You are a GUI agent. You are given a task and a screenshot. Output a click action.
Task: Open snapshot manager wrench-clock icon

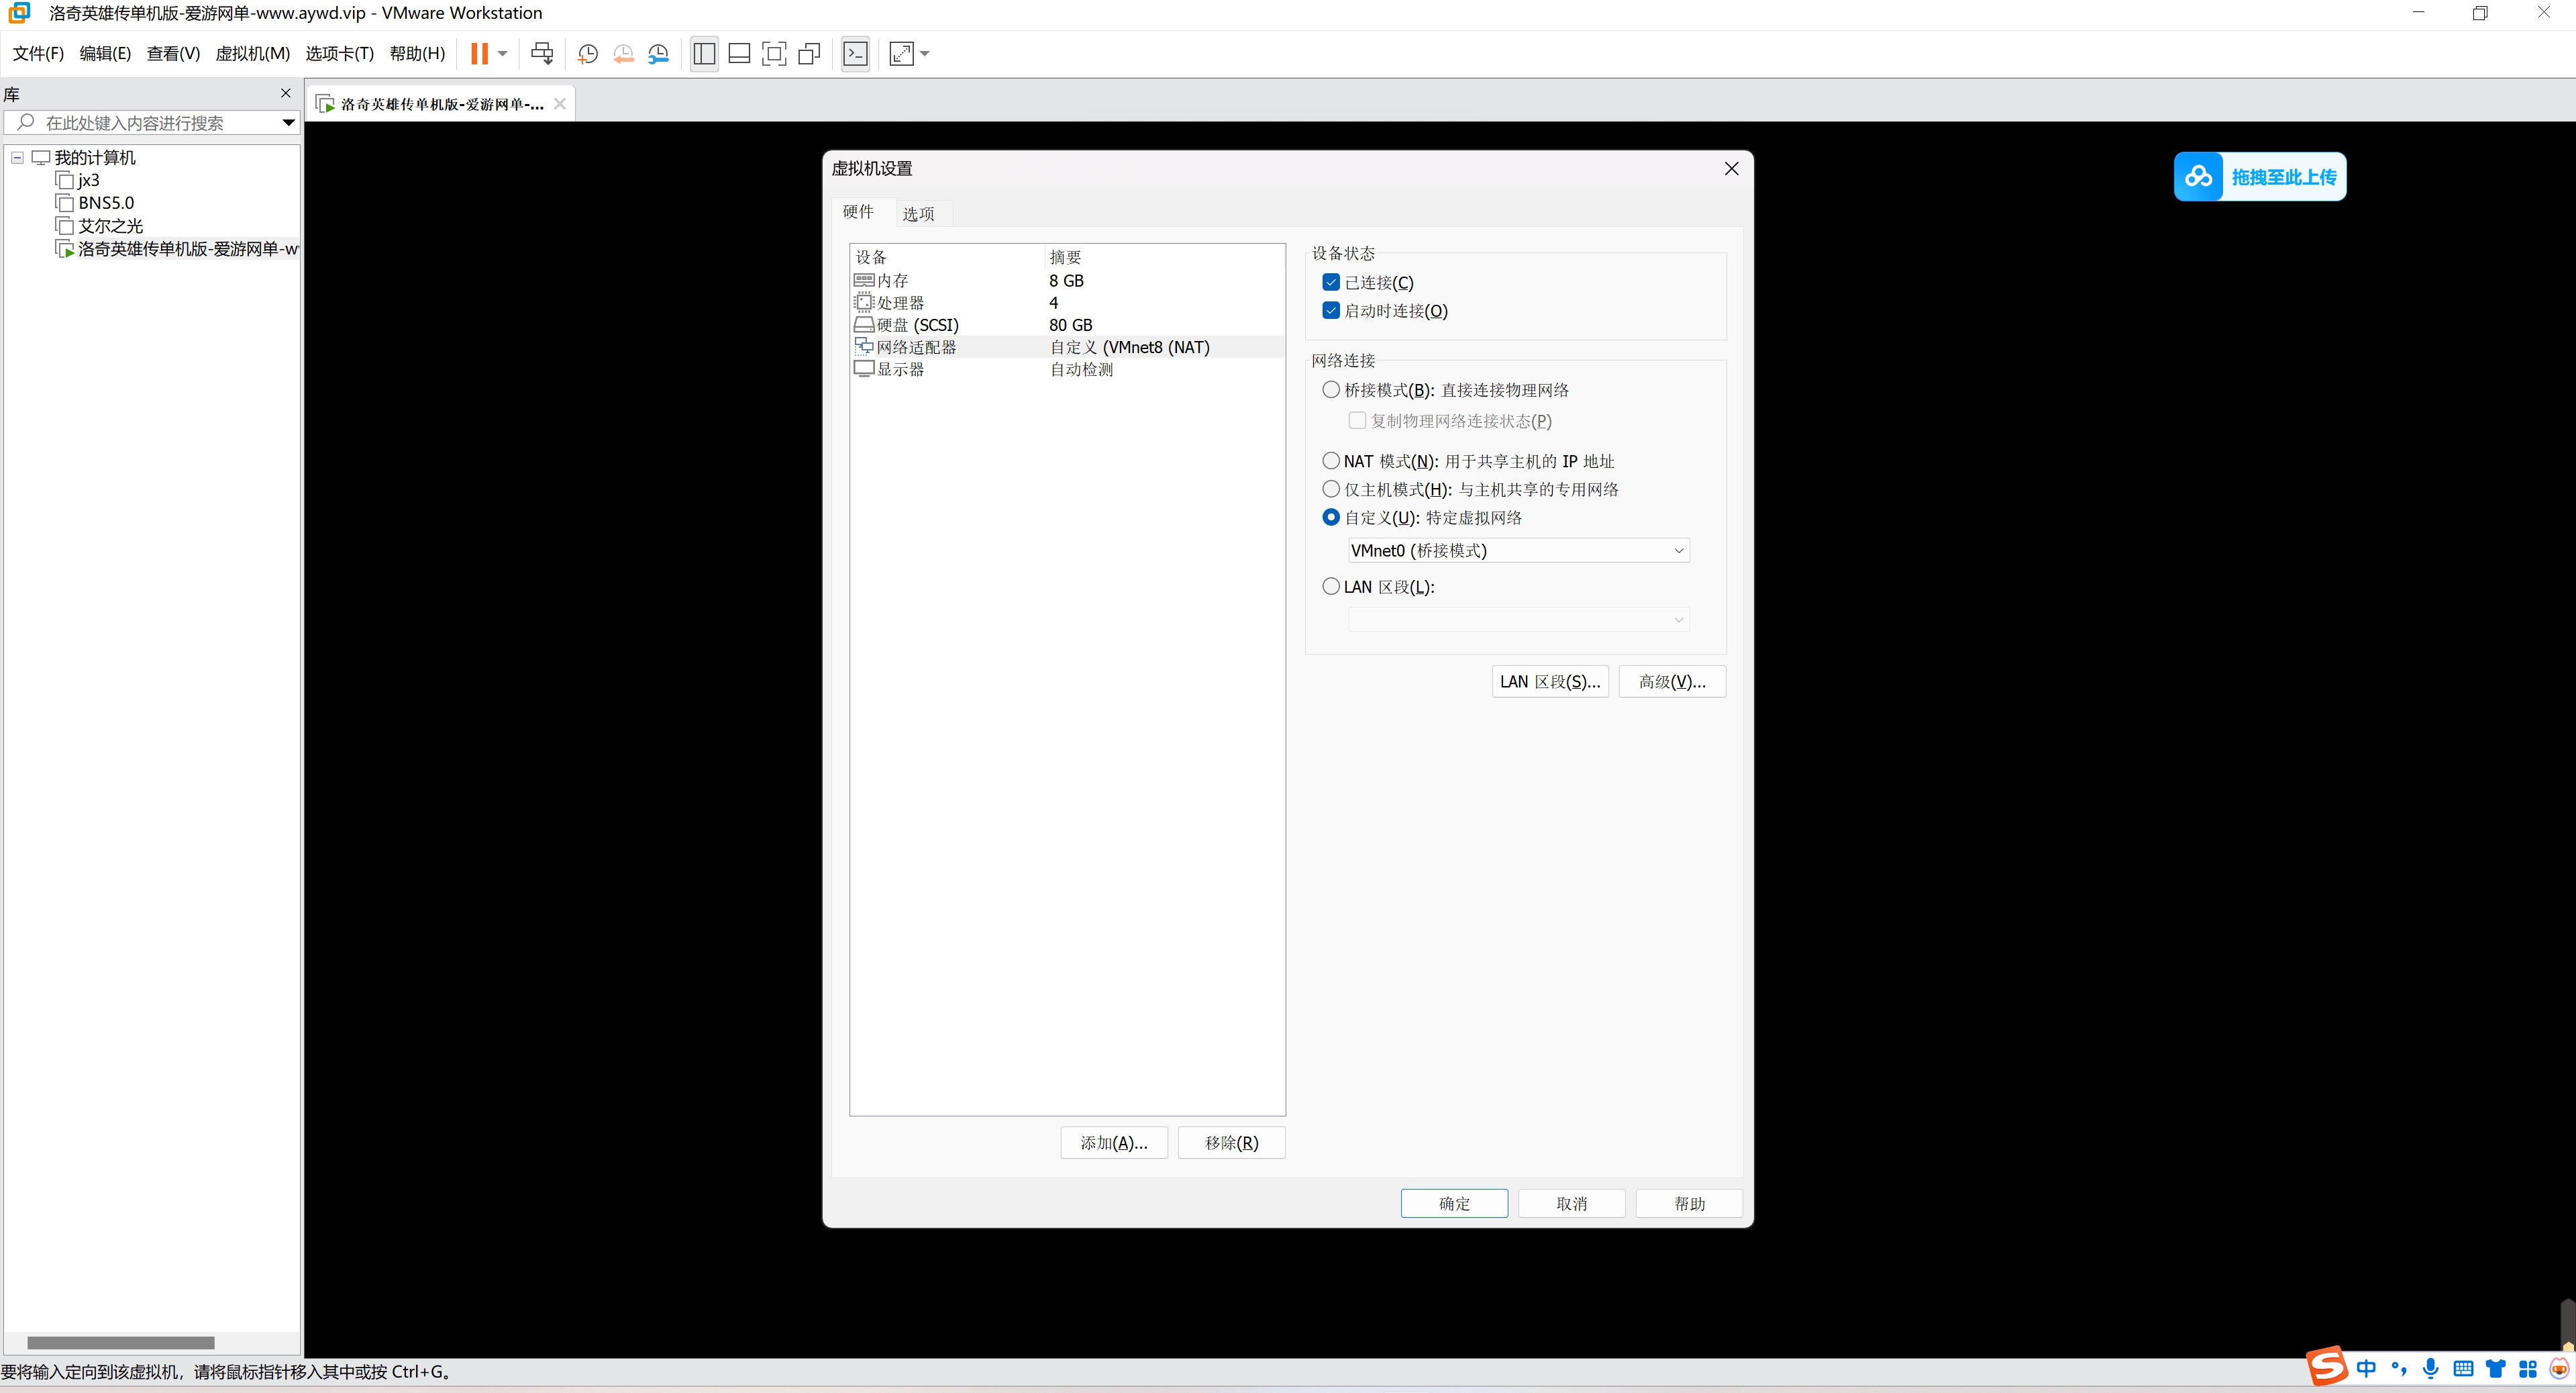point(658,54)
